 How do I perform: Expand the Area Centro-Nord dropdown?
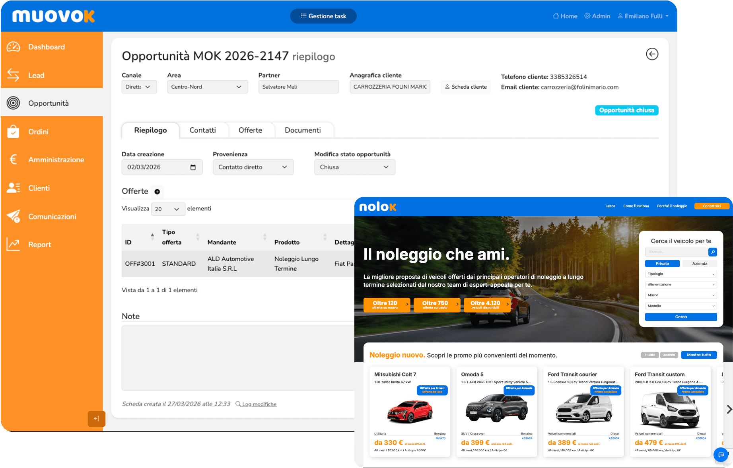(207, 87)
